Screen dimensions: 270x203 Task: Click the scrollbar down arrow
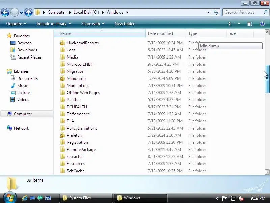(x=267, y=172)
